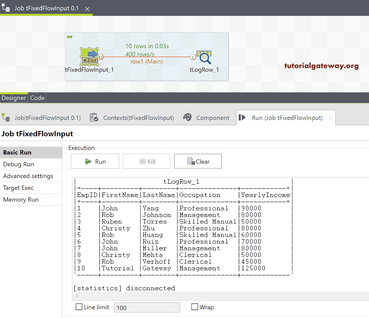Viewport: 369px width, 318px height.
Task: Click the reel icon on the Component tab
Action: pos(187,117)
